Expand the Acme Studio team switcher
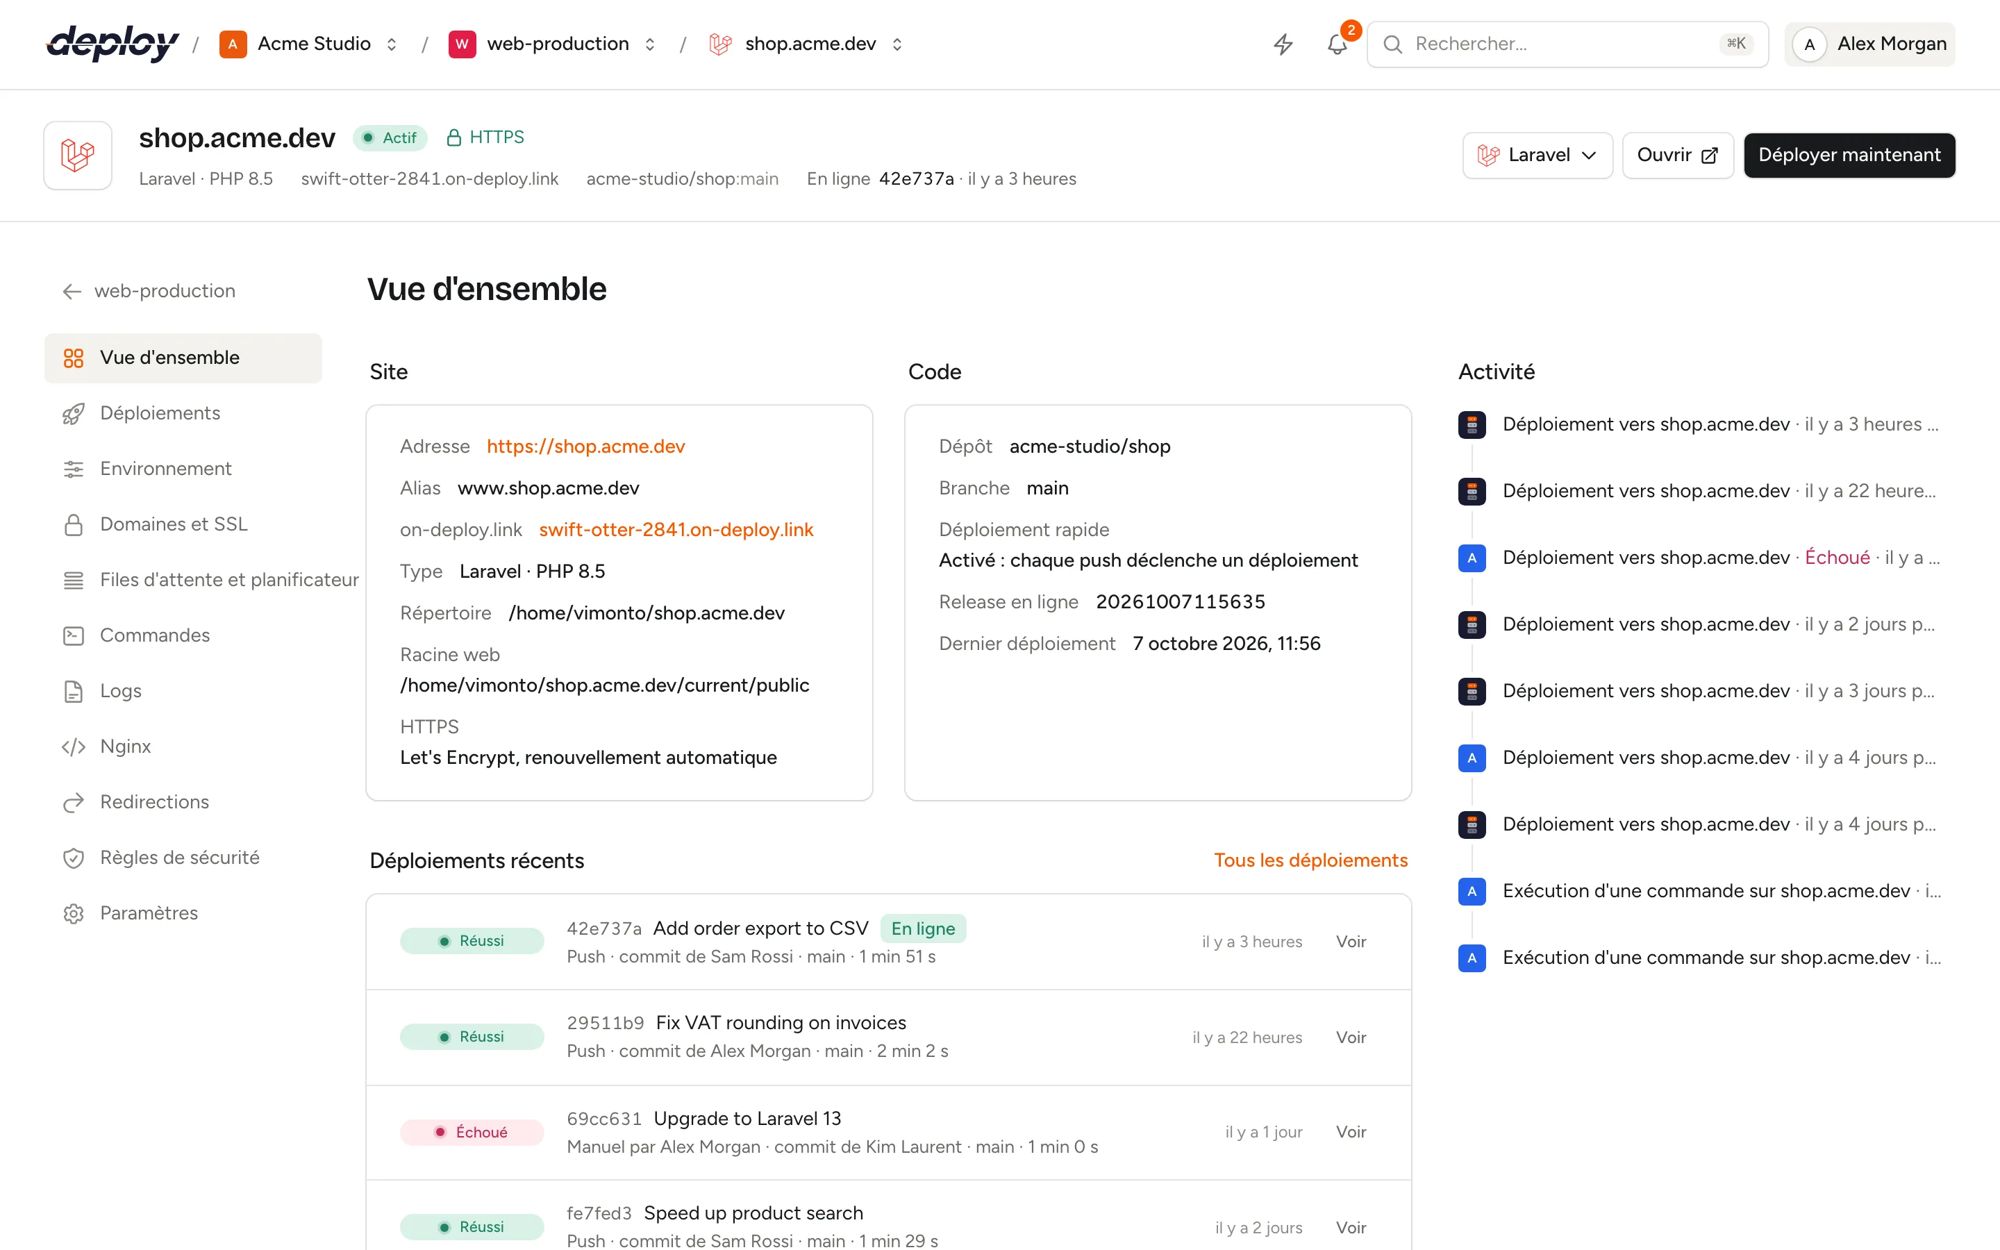The height and width of the screenshot is (1250, 2000). 392,44
